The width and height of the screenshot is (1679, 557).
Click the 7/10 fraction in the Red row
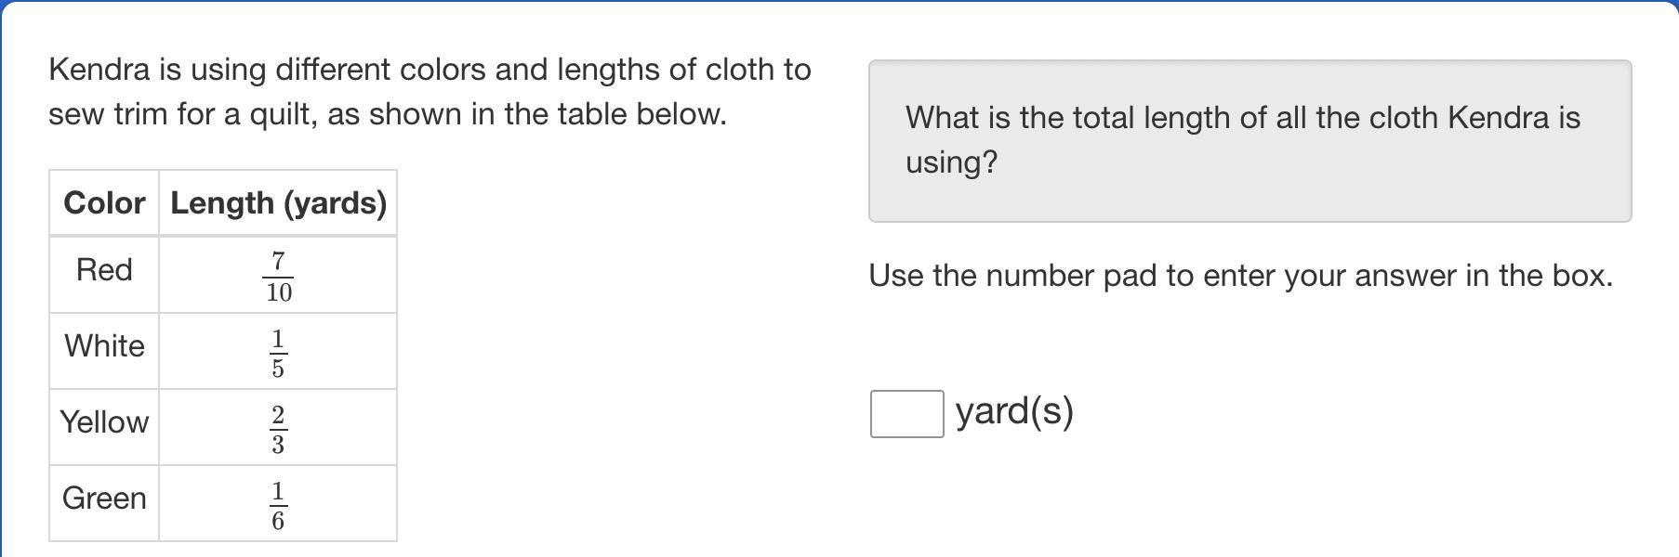pos(278,277)
